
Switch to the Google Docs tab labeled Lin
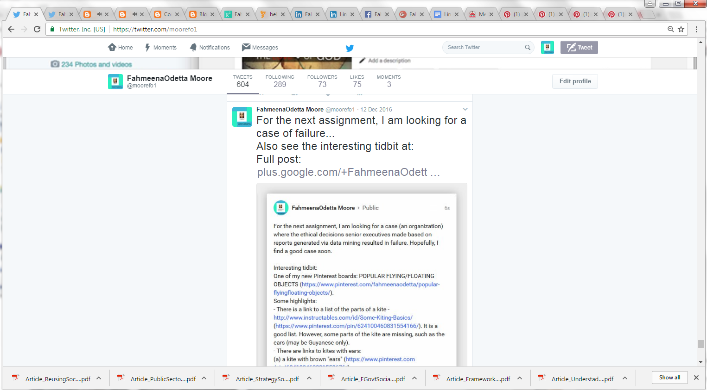click(445, 14)
